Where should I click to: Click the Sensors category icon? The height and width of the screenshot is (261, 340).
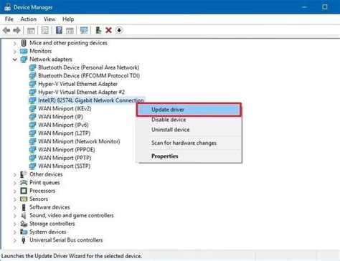click(24, 199)
